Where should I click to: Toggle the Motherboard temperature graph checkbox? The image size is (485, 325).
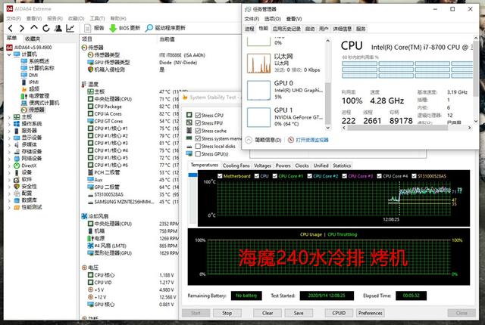click(220, 176)
